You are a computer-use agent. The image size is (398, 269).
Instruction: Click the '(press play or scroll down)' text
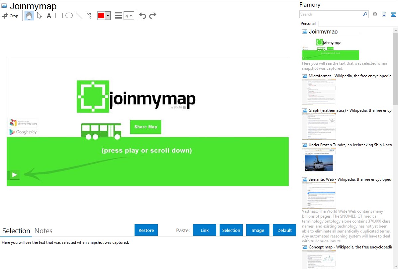pyautogui.click(x=147, y=150)
